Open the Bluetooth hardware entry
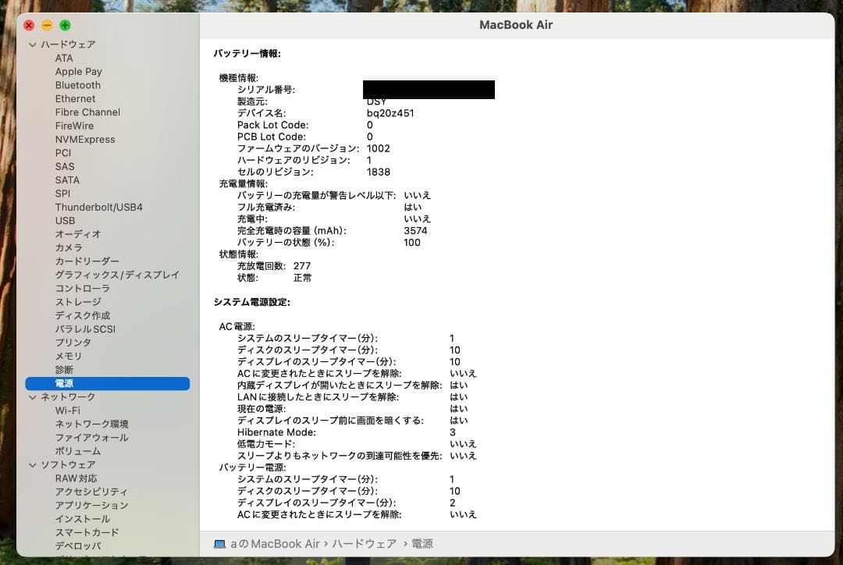The image size is (843, 565). (78, 85)
